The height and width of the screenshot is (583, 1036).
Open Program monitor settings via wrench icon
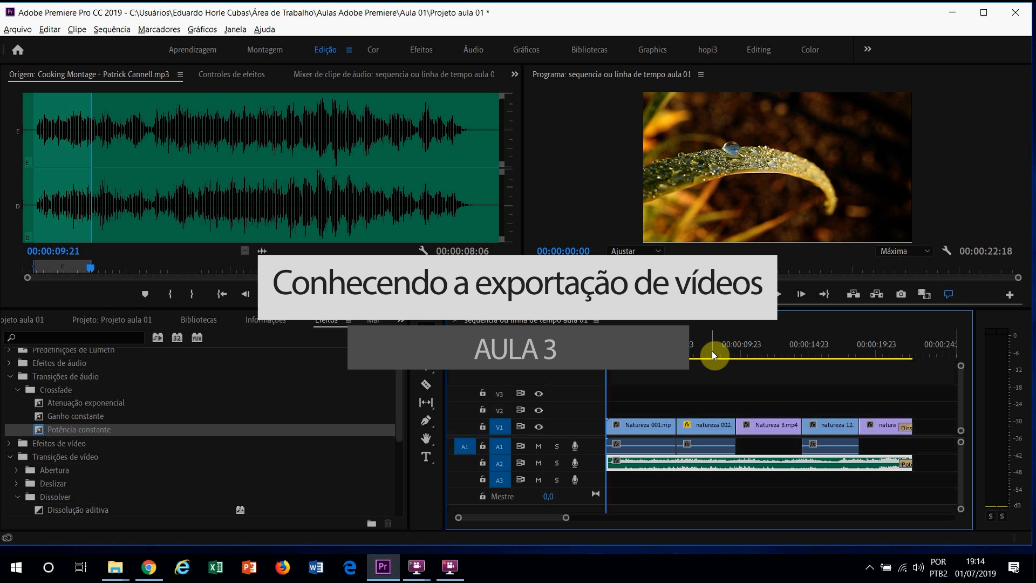coord(946,251)
